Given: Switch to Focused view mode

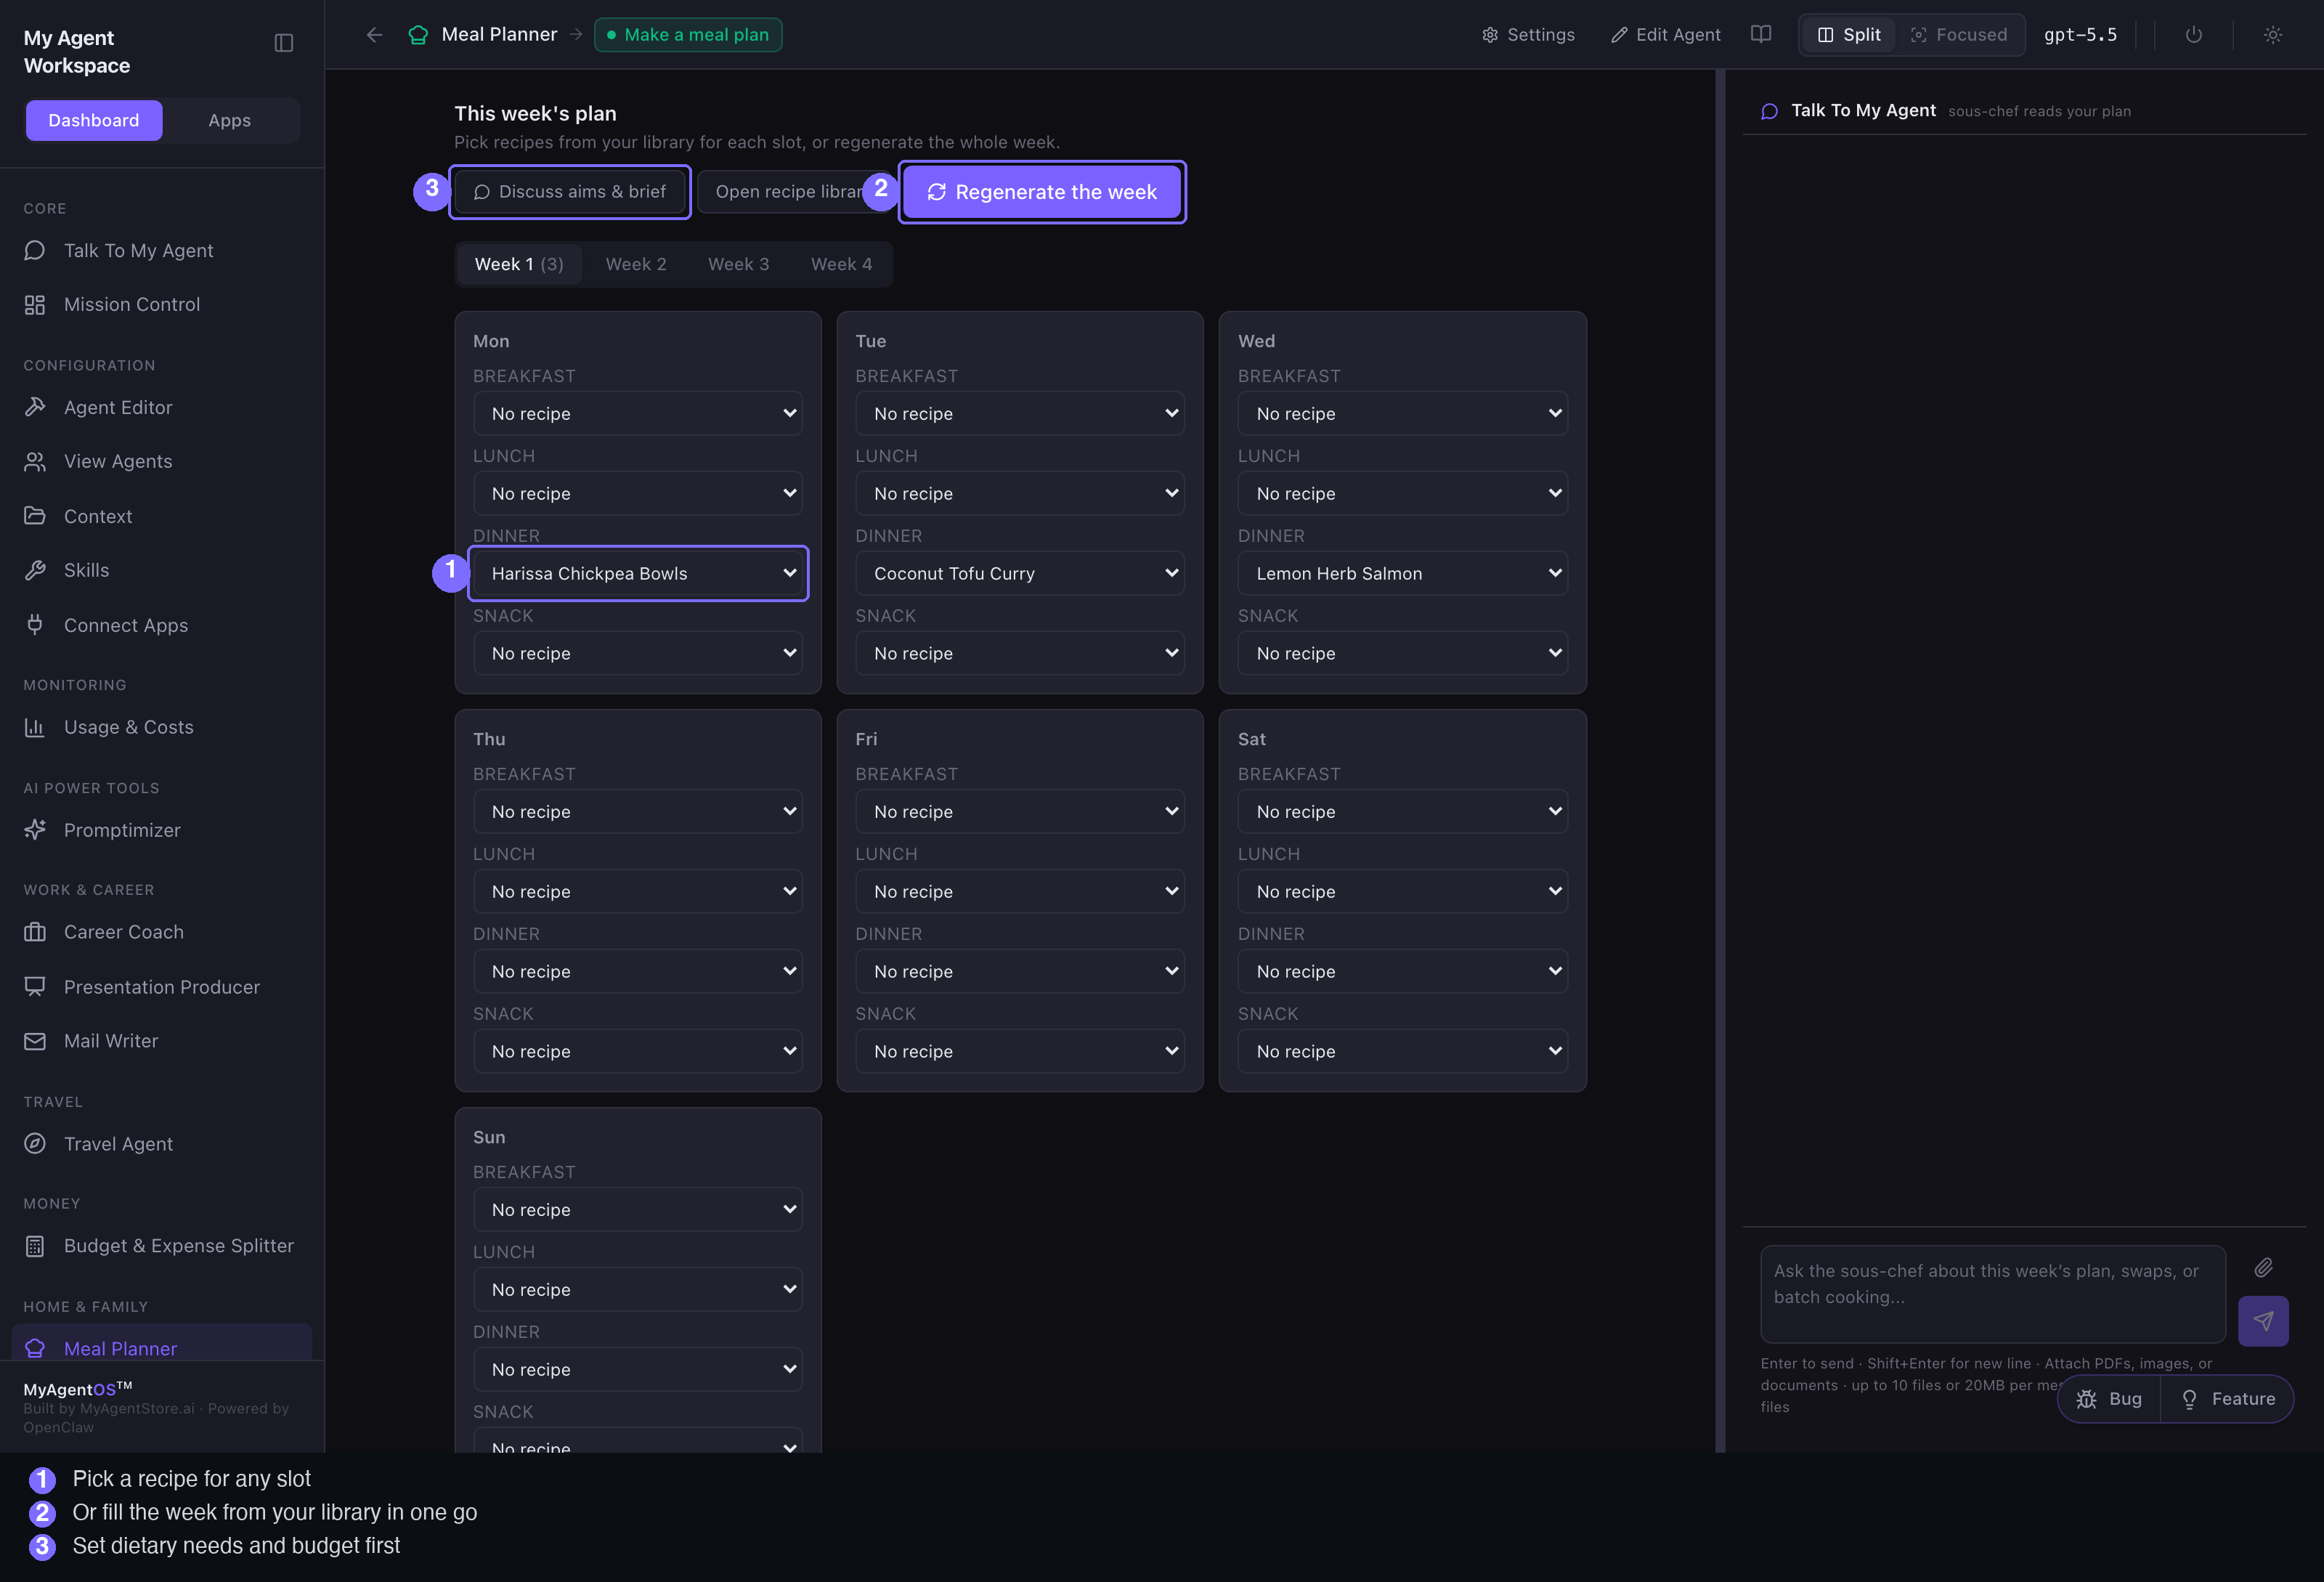Looking at the screenshot, I should (x=1959, y=35).
